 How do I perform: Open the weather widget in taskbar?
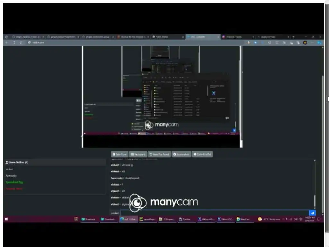click(269, 219)
